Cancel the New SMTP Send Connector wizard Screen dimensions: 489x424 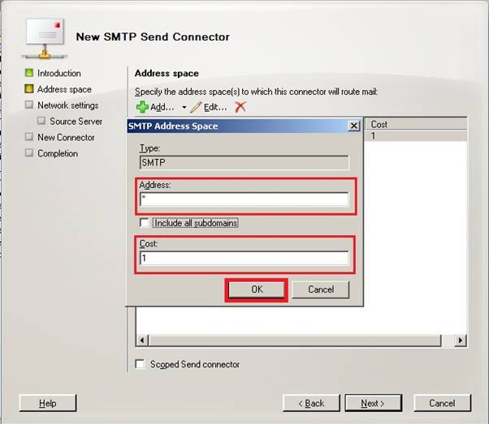442,403
